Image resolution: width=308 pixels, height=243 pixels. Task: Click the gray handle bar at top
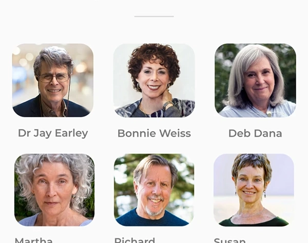[154, 16]
